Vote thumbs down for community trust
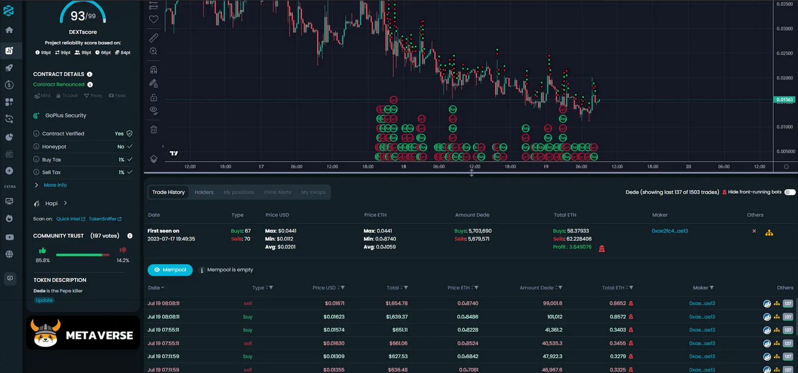Image resolution: width=798 pixels, height=373 pixels. click(123, 251)
